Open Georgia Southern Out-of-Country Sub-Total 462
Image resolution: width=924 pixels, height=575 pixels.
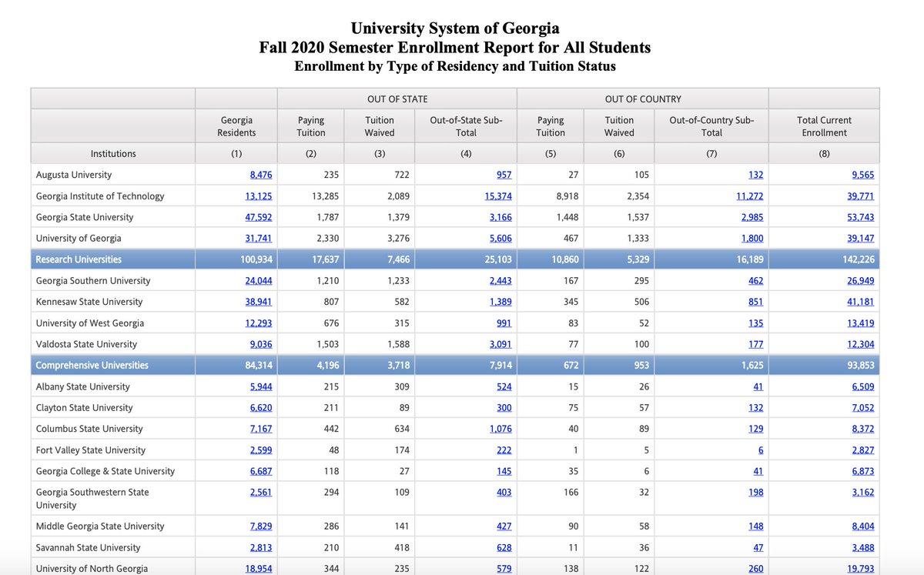(755, 280)
